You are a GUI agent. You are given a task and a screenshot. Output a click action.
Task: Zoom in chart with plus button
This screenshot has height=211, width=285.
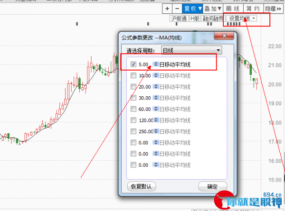point(167,9)
